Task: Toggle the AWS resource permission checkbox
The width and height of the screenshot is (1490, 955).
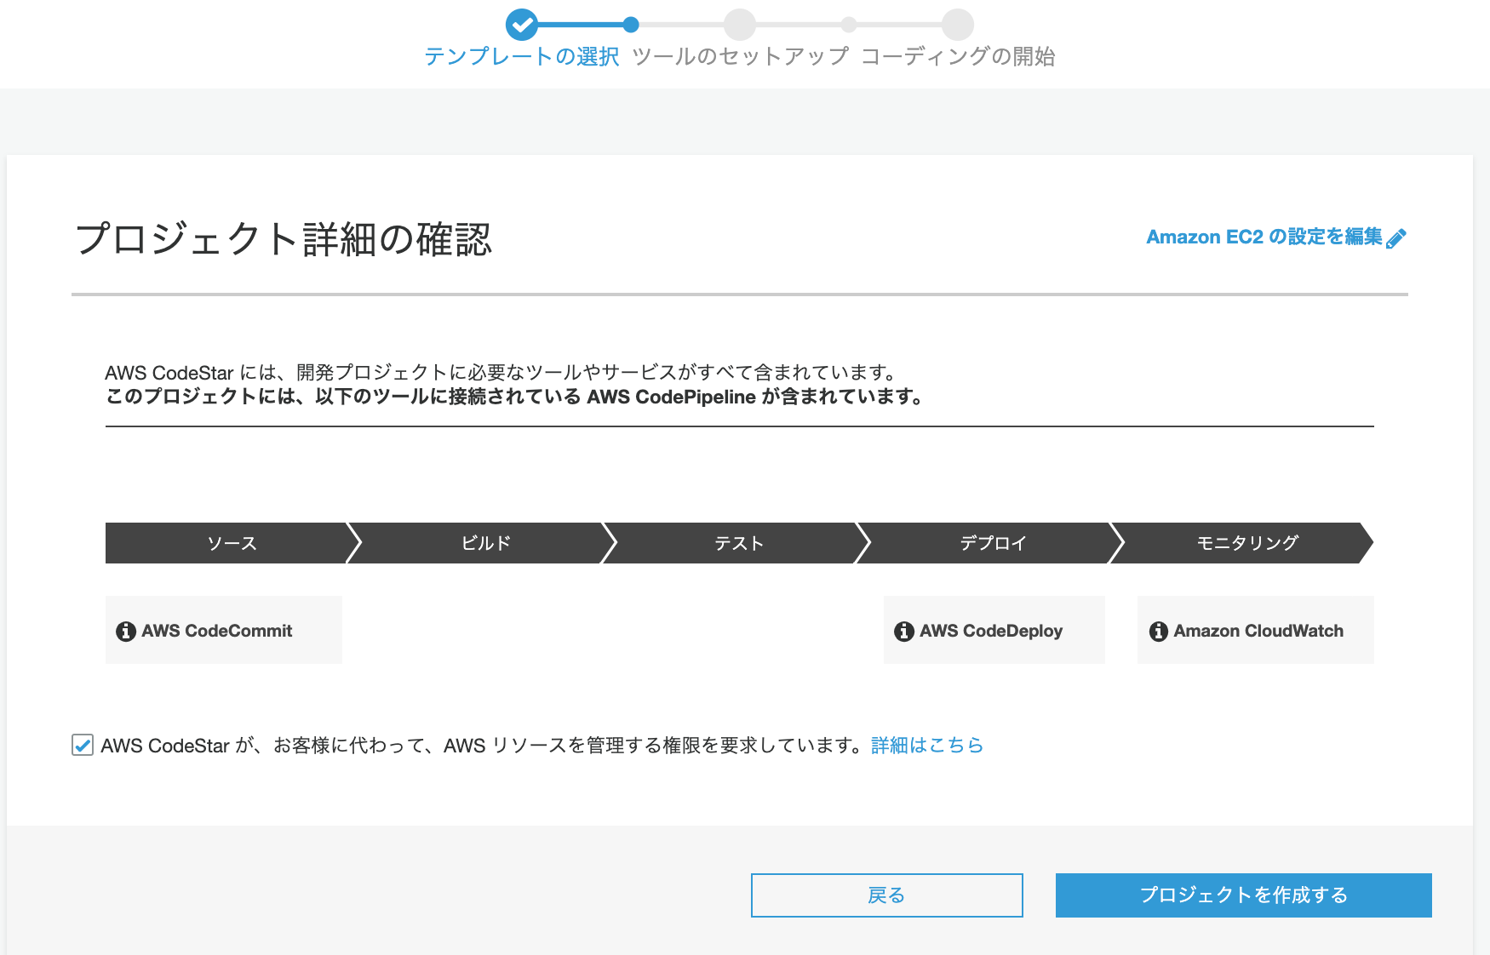Action: pos(83,745)
